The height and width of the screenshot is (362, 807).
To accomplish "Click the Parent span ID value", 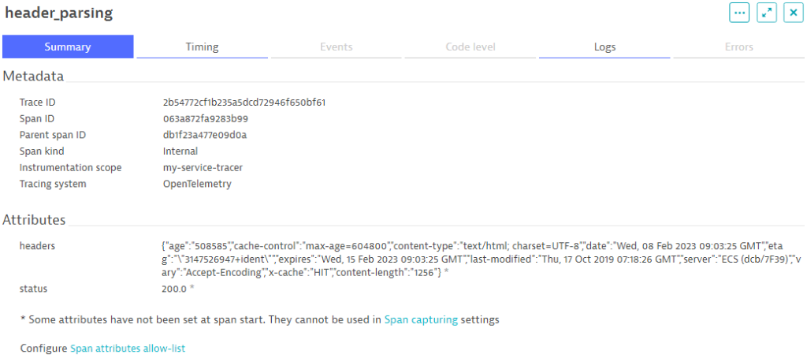I will (205, 135).
